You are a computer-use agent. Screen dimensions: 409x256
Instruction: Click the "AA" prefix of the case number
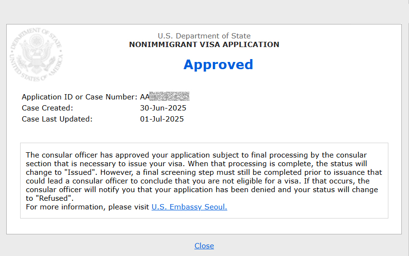[144, 97]
